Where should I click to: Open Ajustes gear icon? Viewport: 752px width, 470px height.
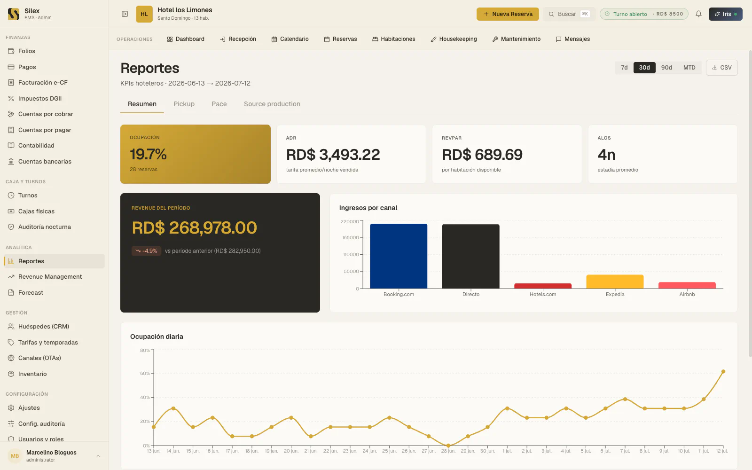(x=11, y=408)
